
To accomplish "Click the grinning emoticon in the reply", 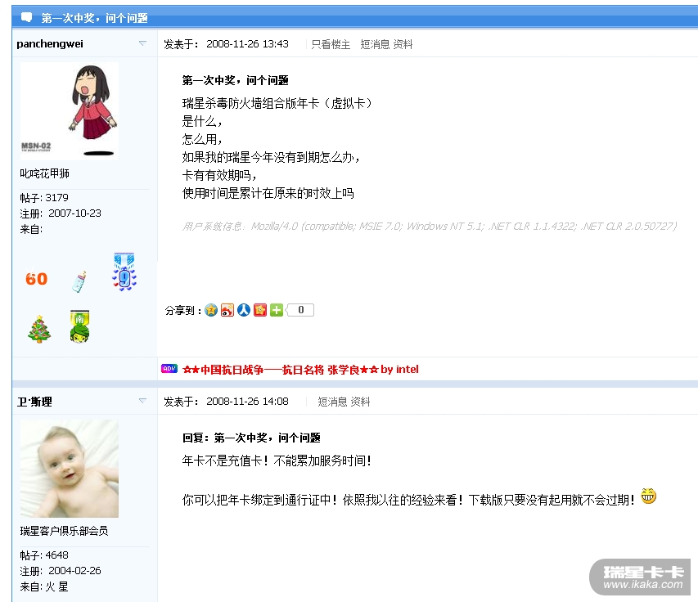I will point(649,496).
